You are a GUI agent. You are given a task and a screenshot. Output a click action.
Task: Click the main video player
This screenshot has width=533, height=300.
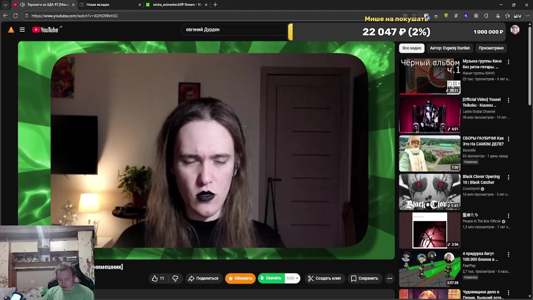click(x=206, y=150)
